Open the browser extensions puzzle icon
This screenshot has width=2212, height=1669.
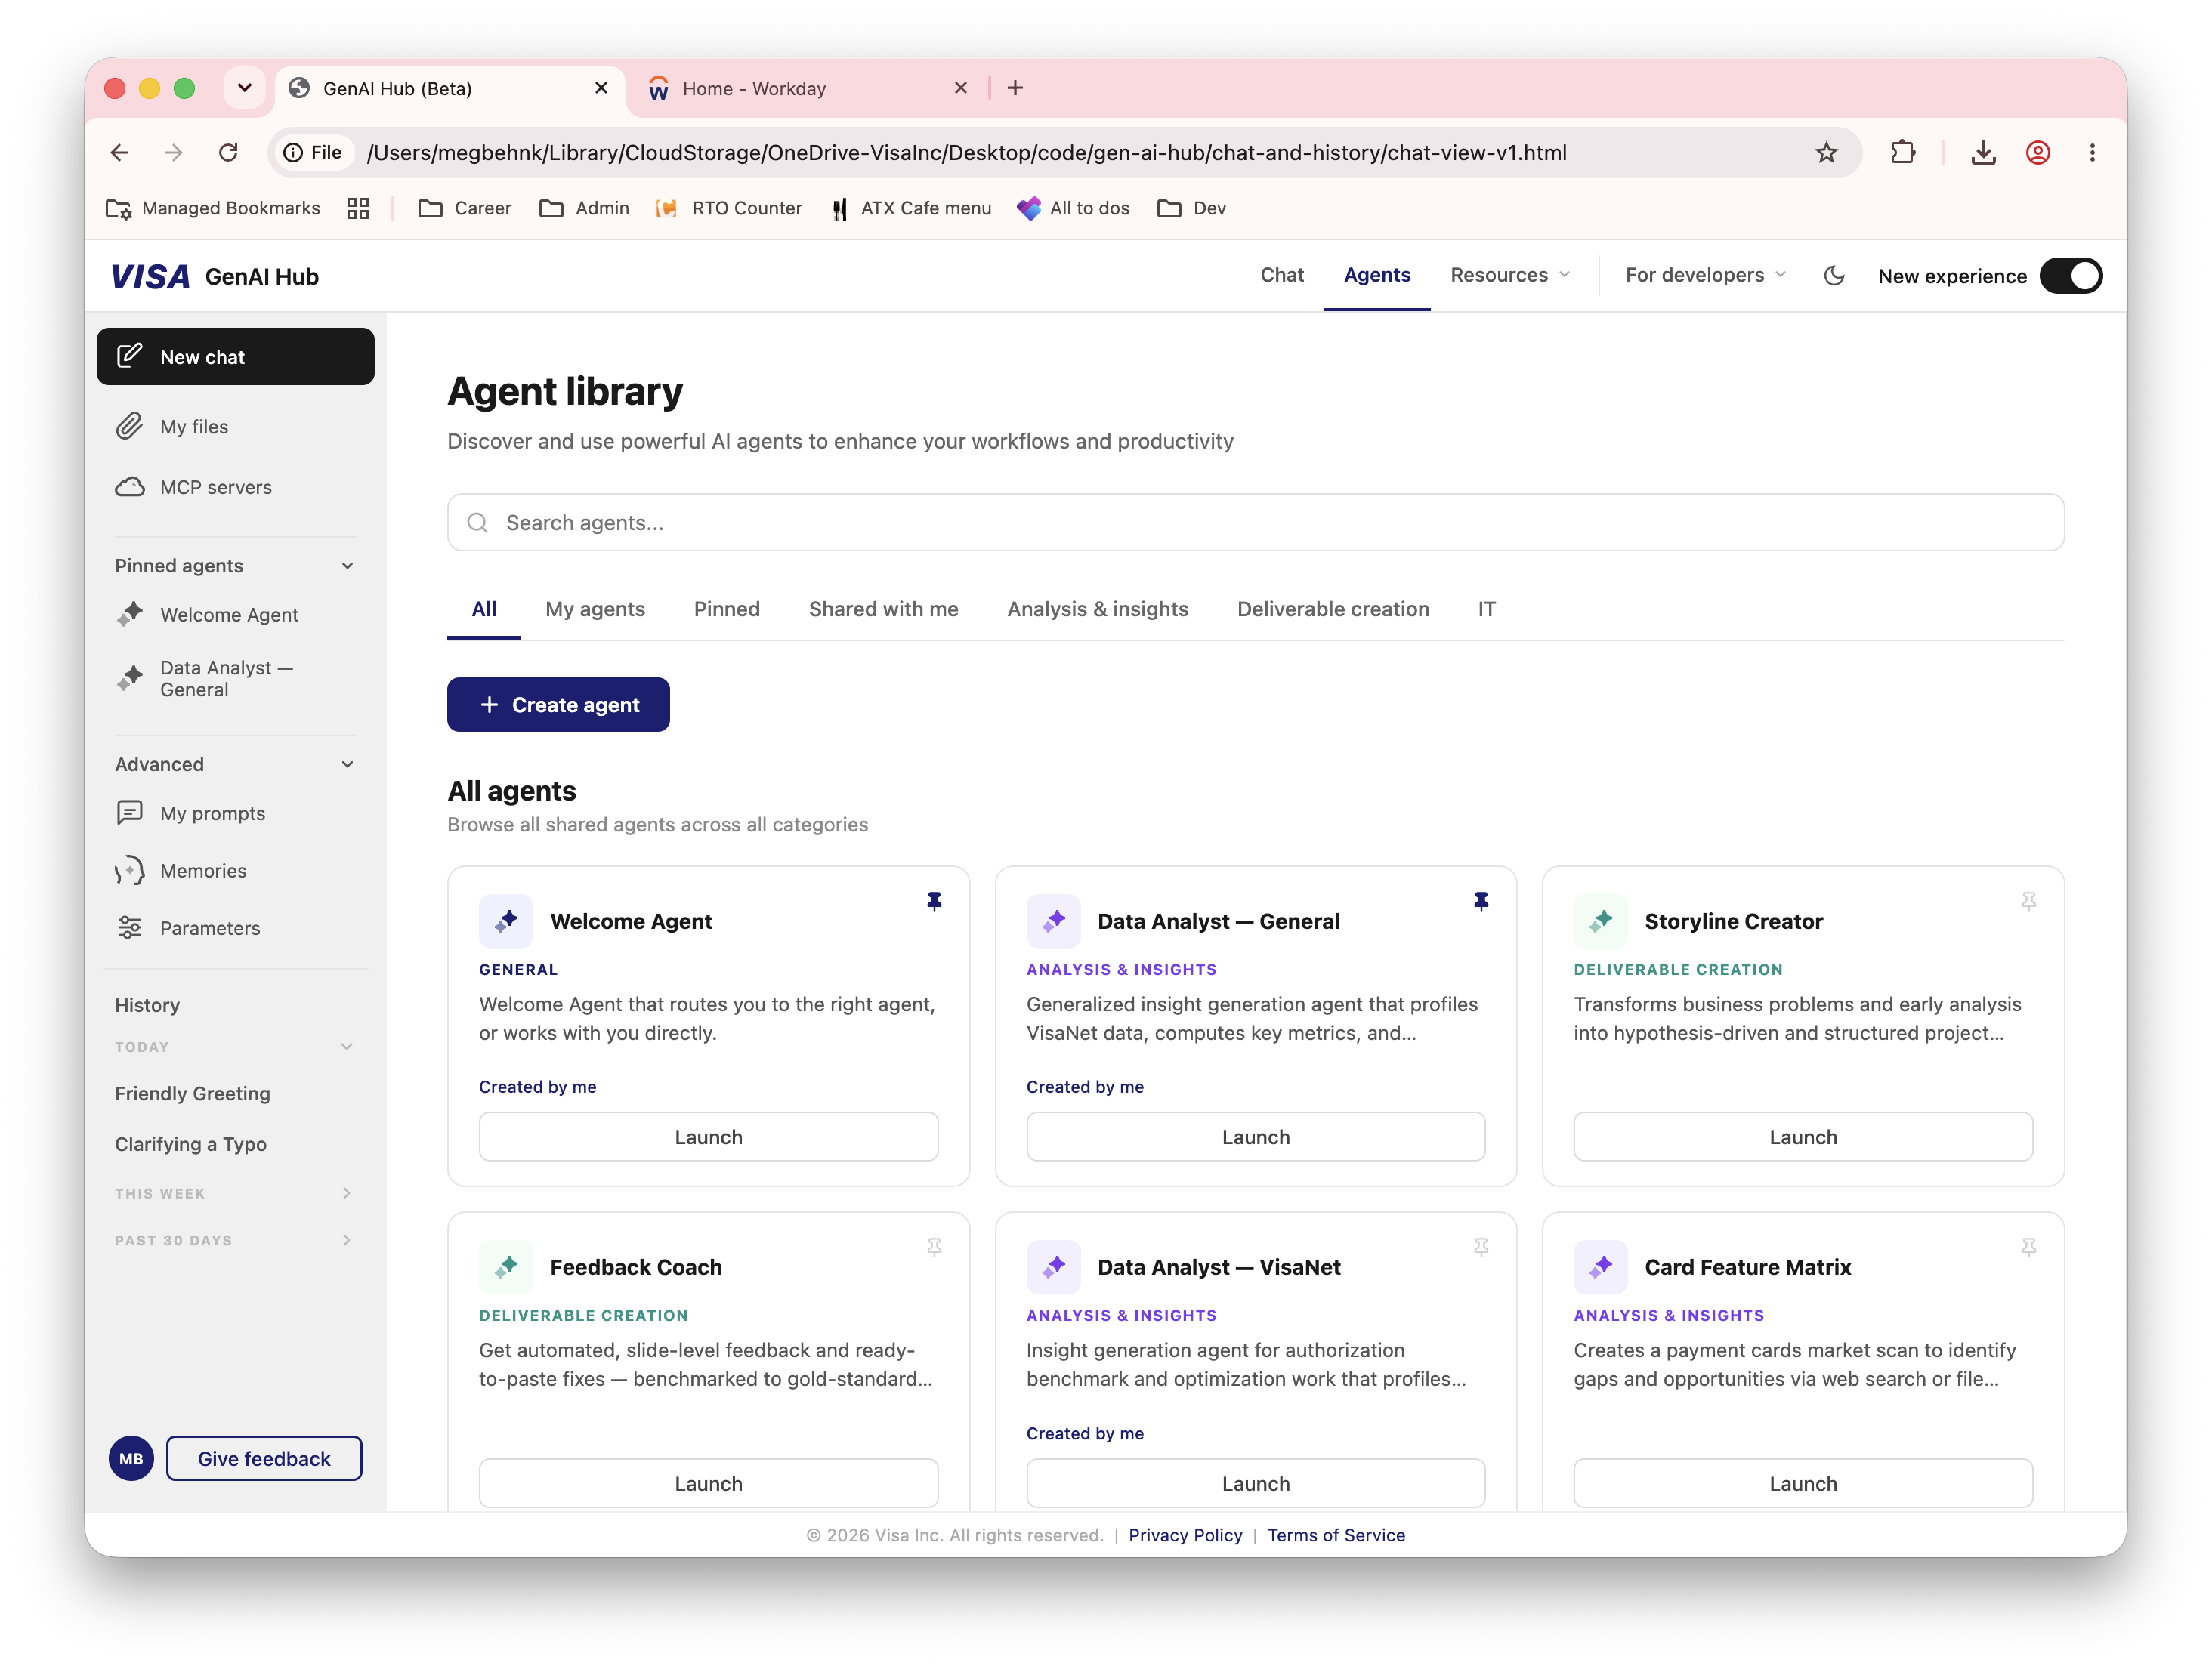click(1903, 152)
